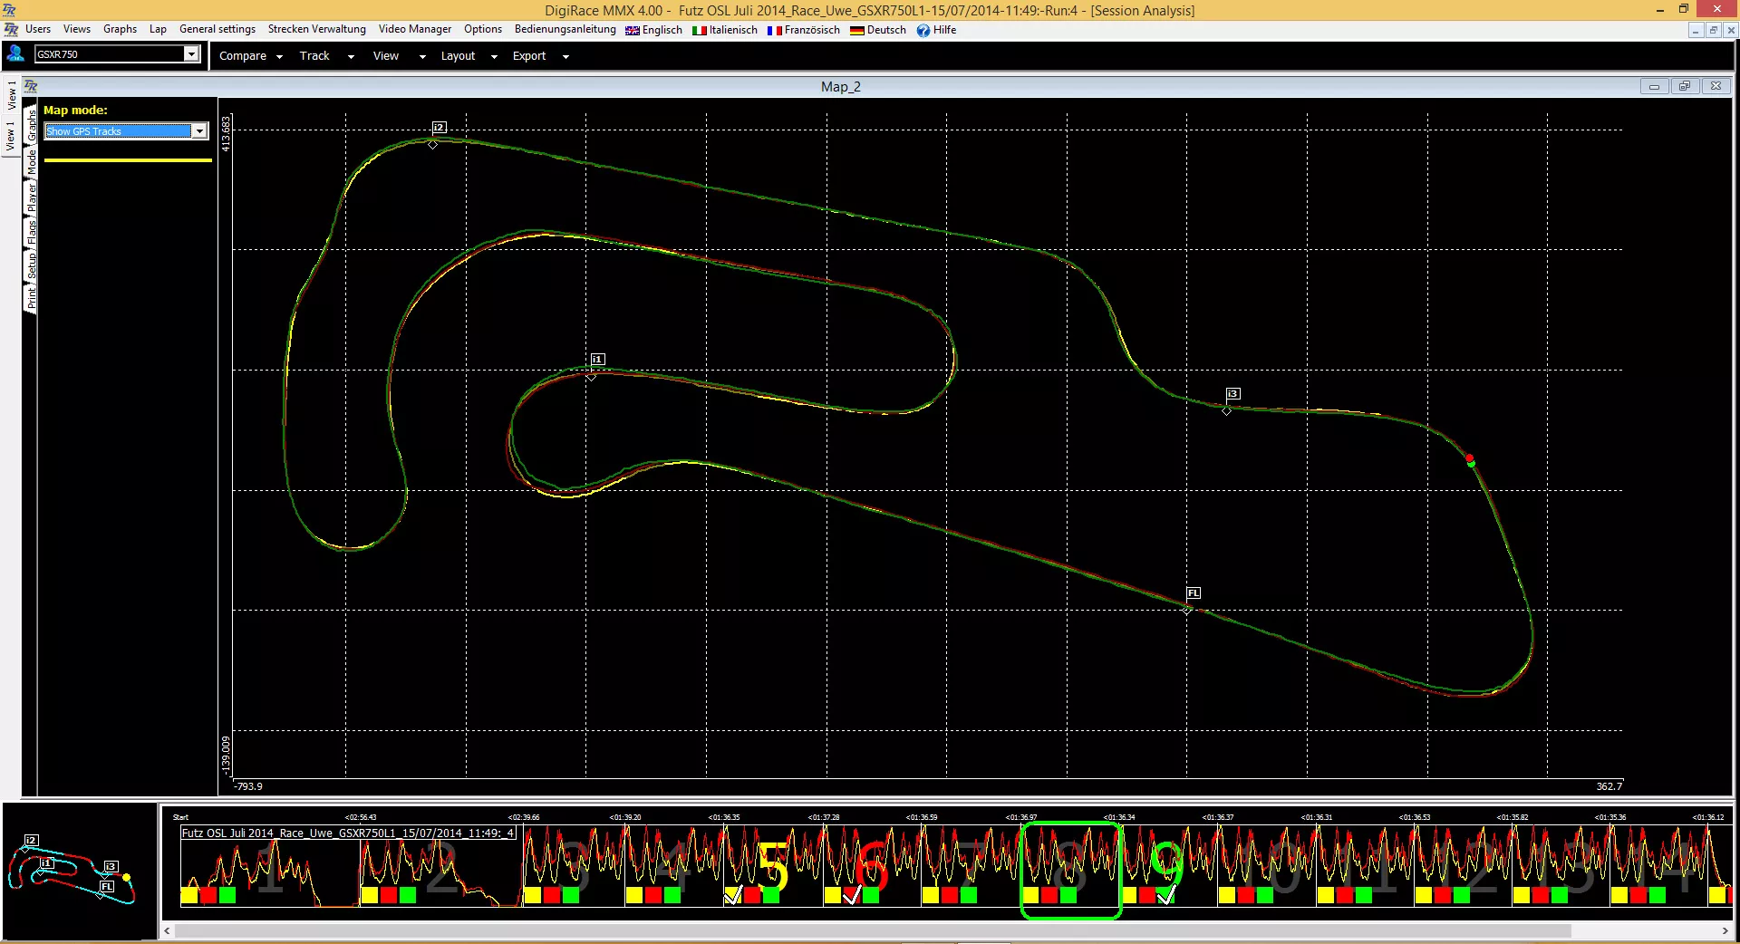Click the Bedienungsanleitung manual link
Image resolution: width=1740 pixels, height=944 pixels.
(565, 29)
